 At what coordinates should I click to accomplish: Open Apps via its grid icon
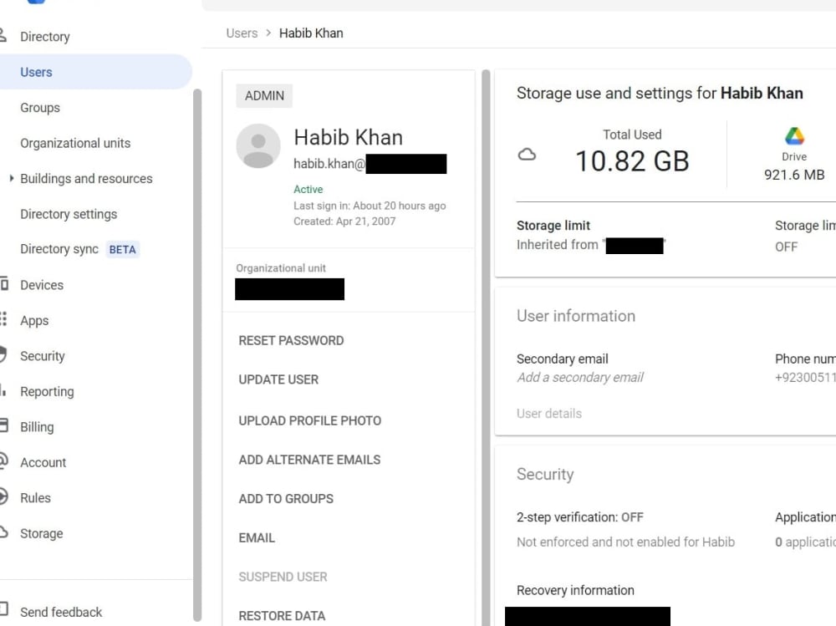click(3, 319)
